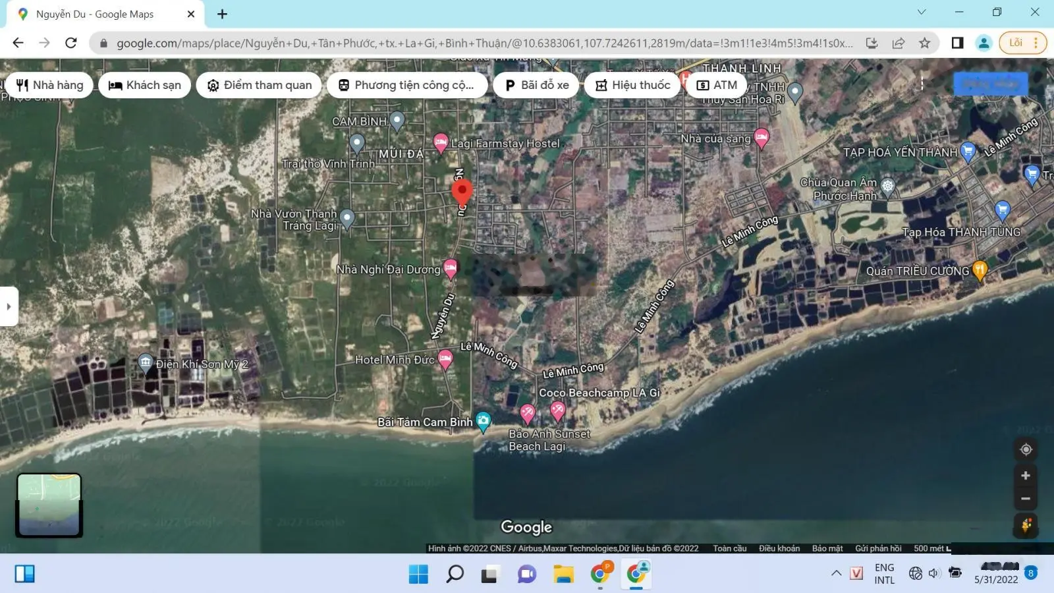Viewport: 1054px width, 593px height.
Task: Filter by Hiệu thuốc pharmacies
Action: [x=632, y=85]
